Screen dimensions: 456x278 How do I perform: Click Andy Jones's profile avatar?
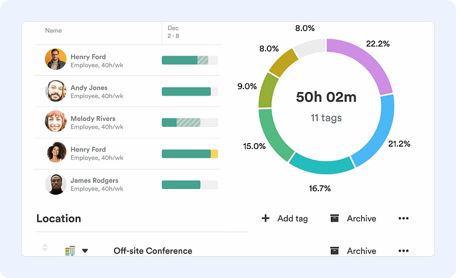[x=56, y=91]
